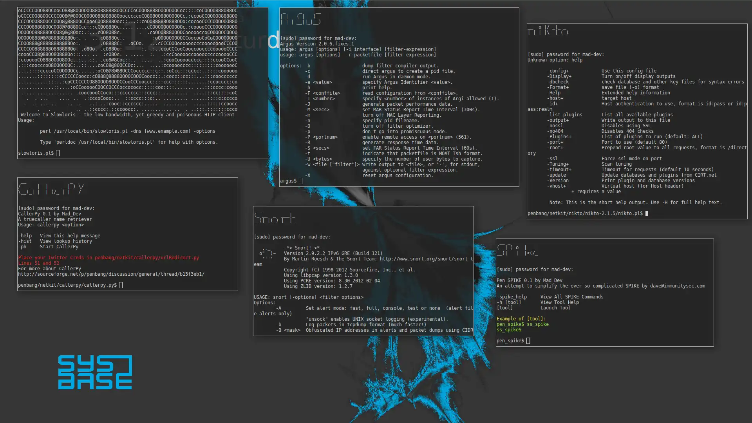The image size is (752, 423).
Task: Click the Nikto ASCII title banner
Action: [548, 31]
